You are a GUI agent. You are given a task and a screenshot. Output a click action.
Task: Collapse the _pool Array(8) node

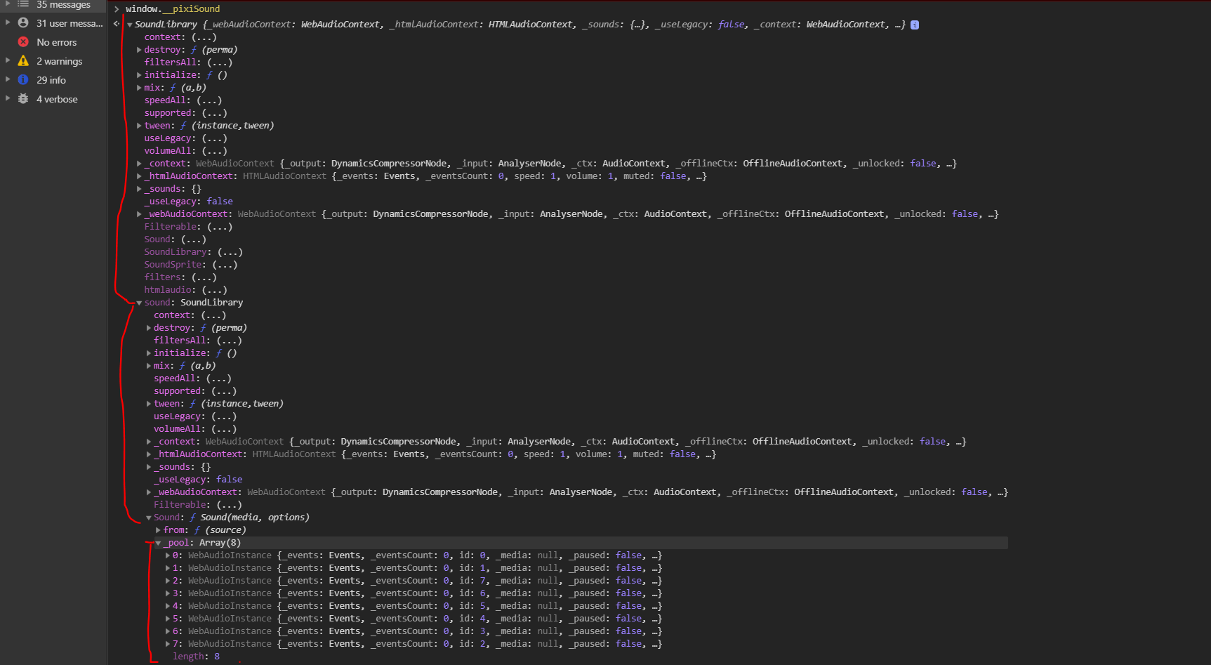tap(159, 542)
